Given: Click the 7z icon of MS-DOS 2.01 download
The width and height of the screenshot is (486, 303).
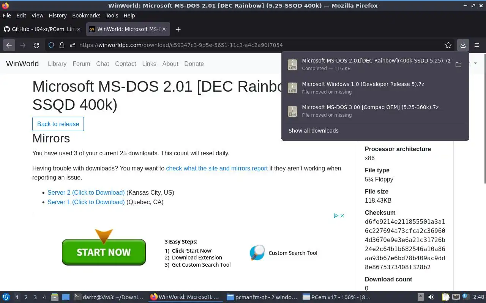Looking at the screenshot, I should pyautogui.click(x=292, y=64).
